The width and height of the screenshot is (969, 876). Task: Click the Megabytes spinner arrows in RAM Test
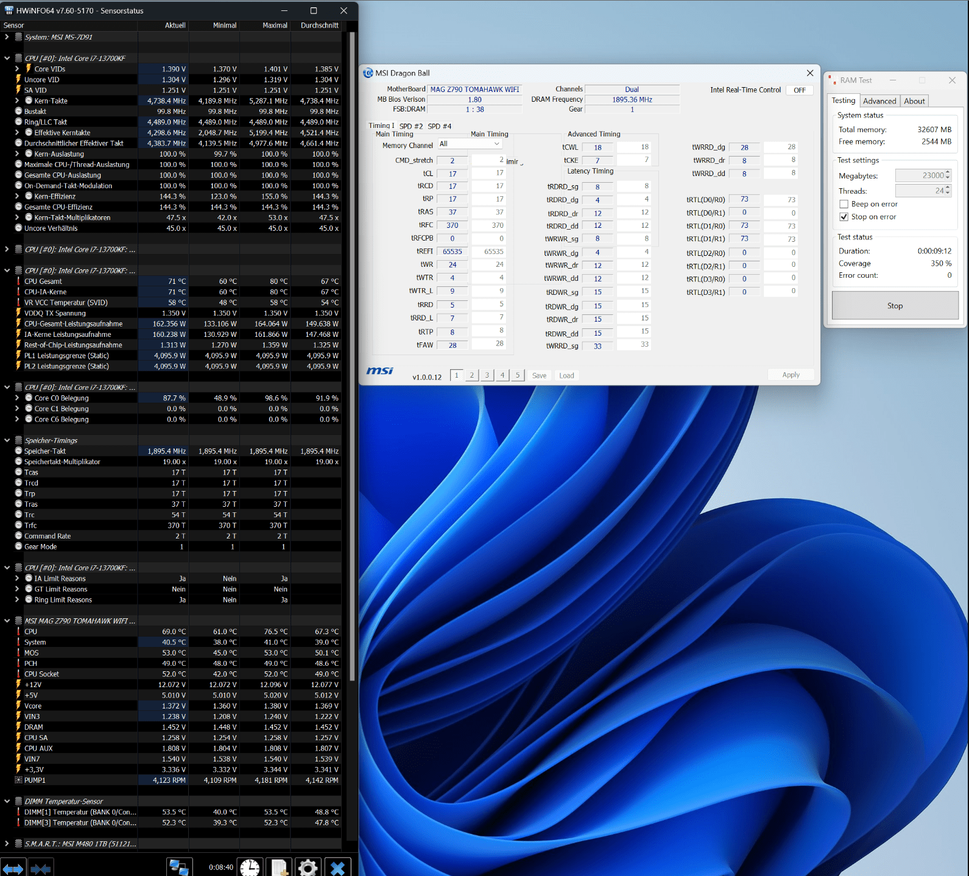point(948,175)
